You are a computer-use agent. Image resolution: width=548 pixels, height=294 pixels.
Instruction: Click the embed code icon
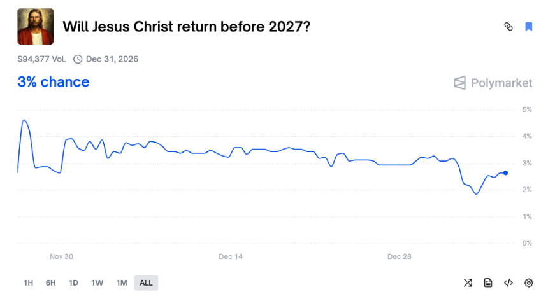(x=508, y=283)
